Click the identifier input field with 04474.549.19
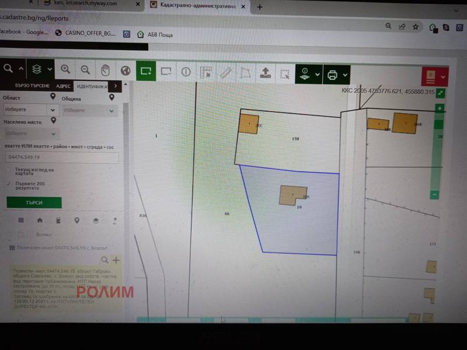This screenshot has height=350, width=467. point(61,157)
